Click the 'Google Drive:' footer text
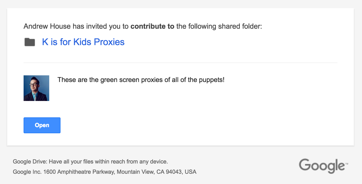Image resolution: width=362 pixels, height=184 pixels. pyautogui.click(x=30, y=162)
